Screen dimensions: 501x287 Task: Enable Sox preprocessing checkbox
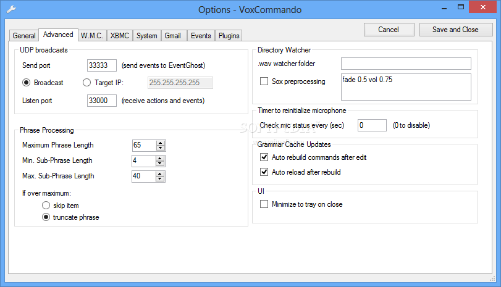(264, 81)
